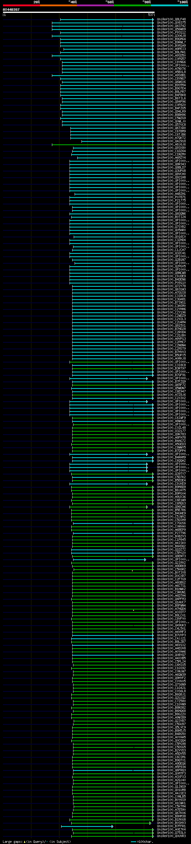This screenshot has width=191, height=844.
Task: Select hit label UniRef100_B9S554
Action: [171, 85]
